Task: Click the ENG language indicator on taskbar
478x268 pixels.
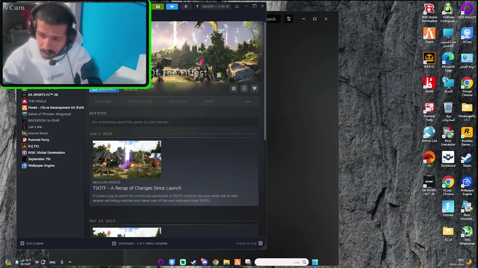Action: point(52,262)
